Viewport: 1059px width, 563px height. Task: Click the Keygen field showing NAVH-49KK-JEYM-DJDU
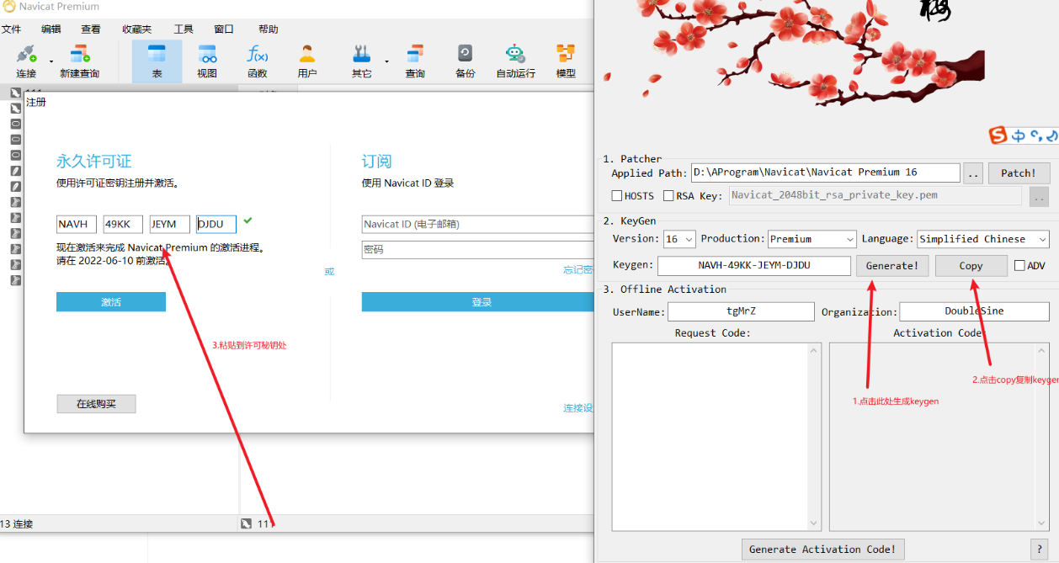[754, 266]
